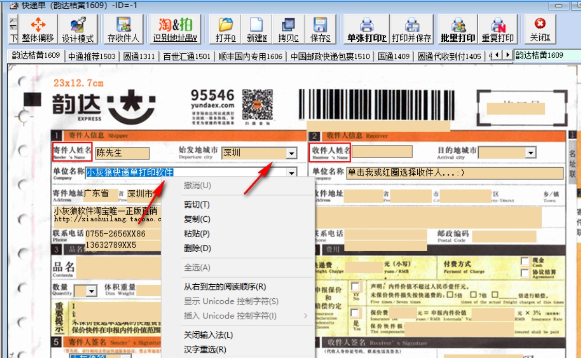This screenshot has height=358, width=581.
Task: Select the 韵达桔黄1609 template tab
Action: (x=36, y=56)
